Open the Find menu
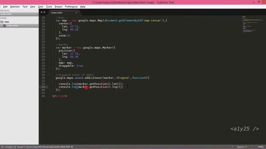 25,7
